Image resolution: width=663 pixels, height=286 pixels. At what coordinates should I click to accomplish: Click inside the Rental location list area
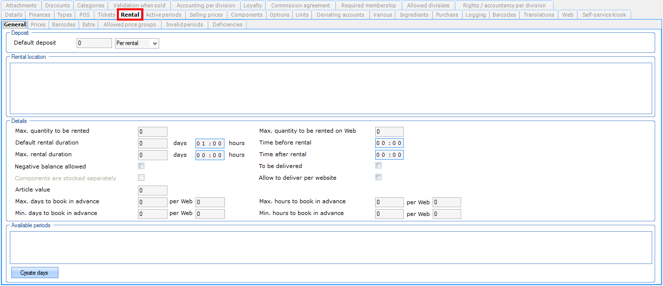[331, 88]
